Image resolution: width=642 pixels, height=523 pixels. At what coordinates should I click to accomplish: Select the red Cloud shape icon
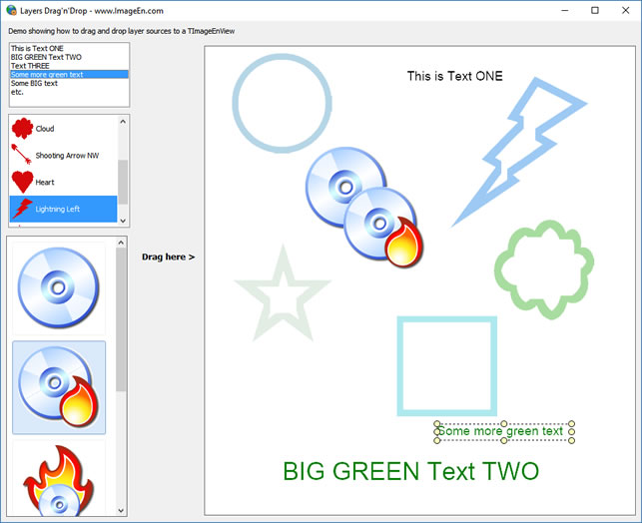click(x=22, y=129)
